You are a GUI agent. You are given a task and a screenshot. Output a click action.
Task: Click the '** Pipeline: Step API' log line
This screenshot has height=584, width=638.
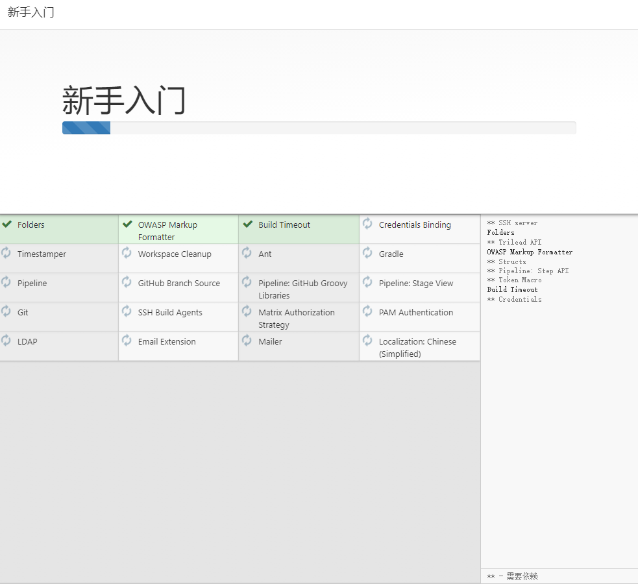click(528, 271)
